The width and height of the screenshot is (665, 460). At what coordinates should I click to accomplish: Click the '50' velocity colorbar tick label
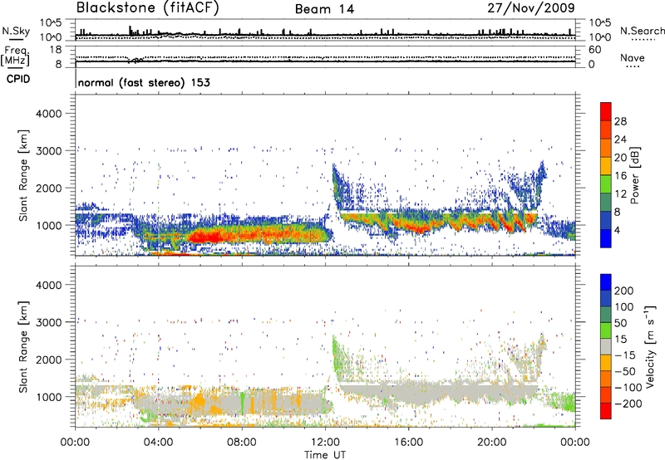click(x=620, y=323)
